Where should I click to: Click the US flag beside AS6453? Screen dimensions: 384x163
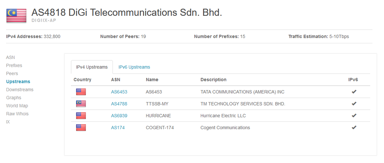pos(81,92)
